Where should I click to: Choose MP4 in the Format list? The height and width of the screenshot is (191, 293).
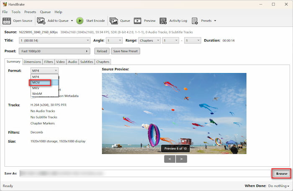click(x=44, y=77)
